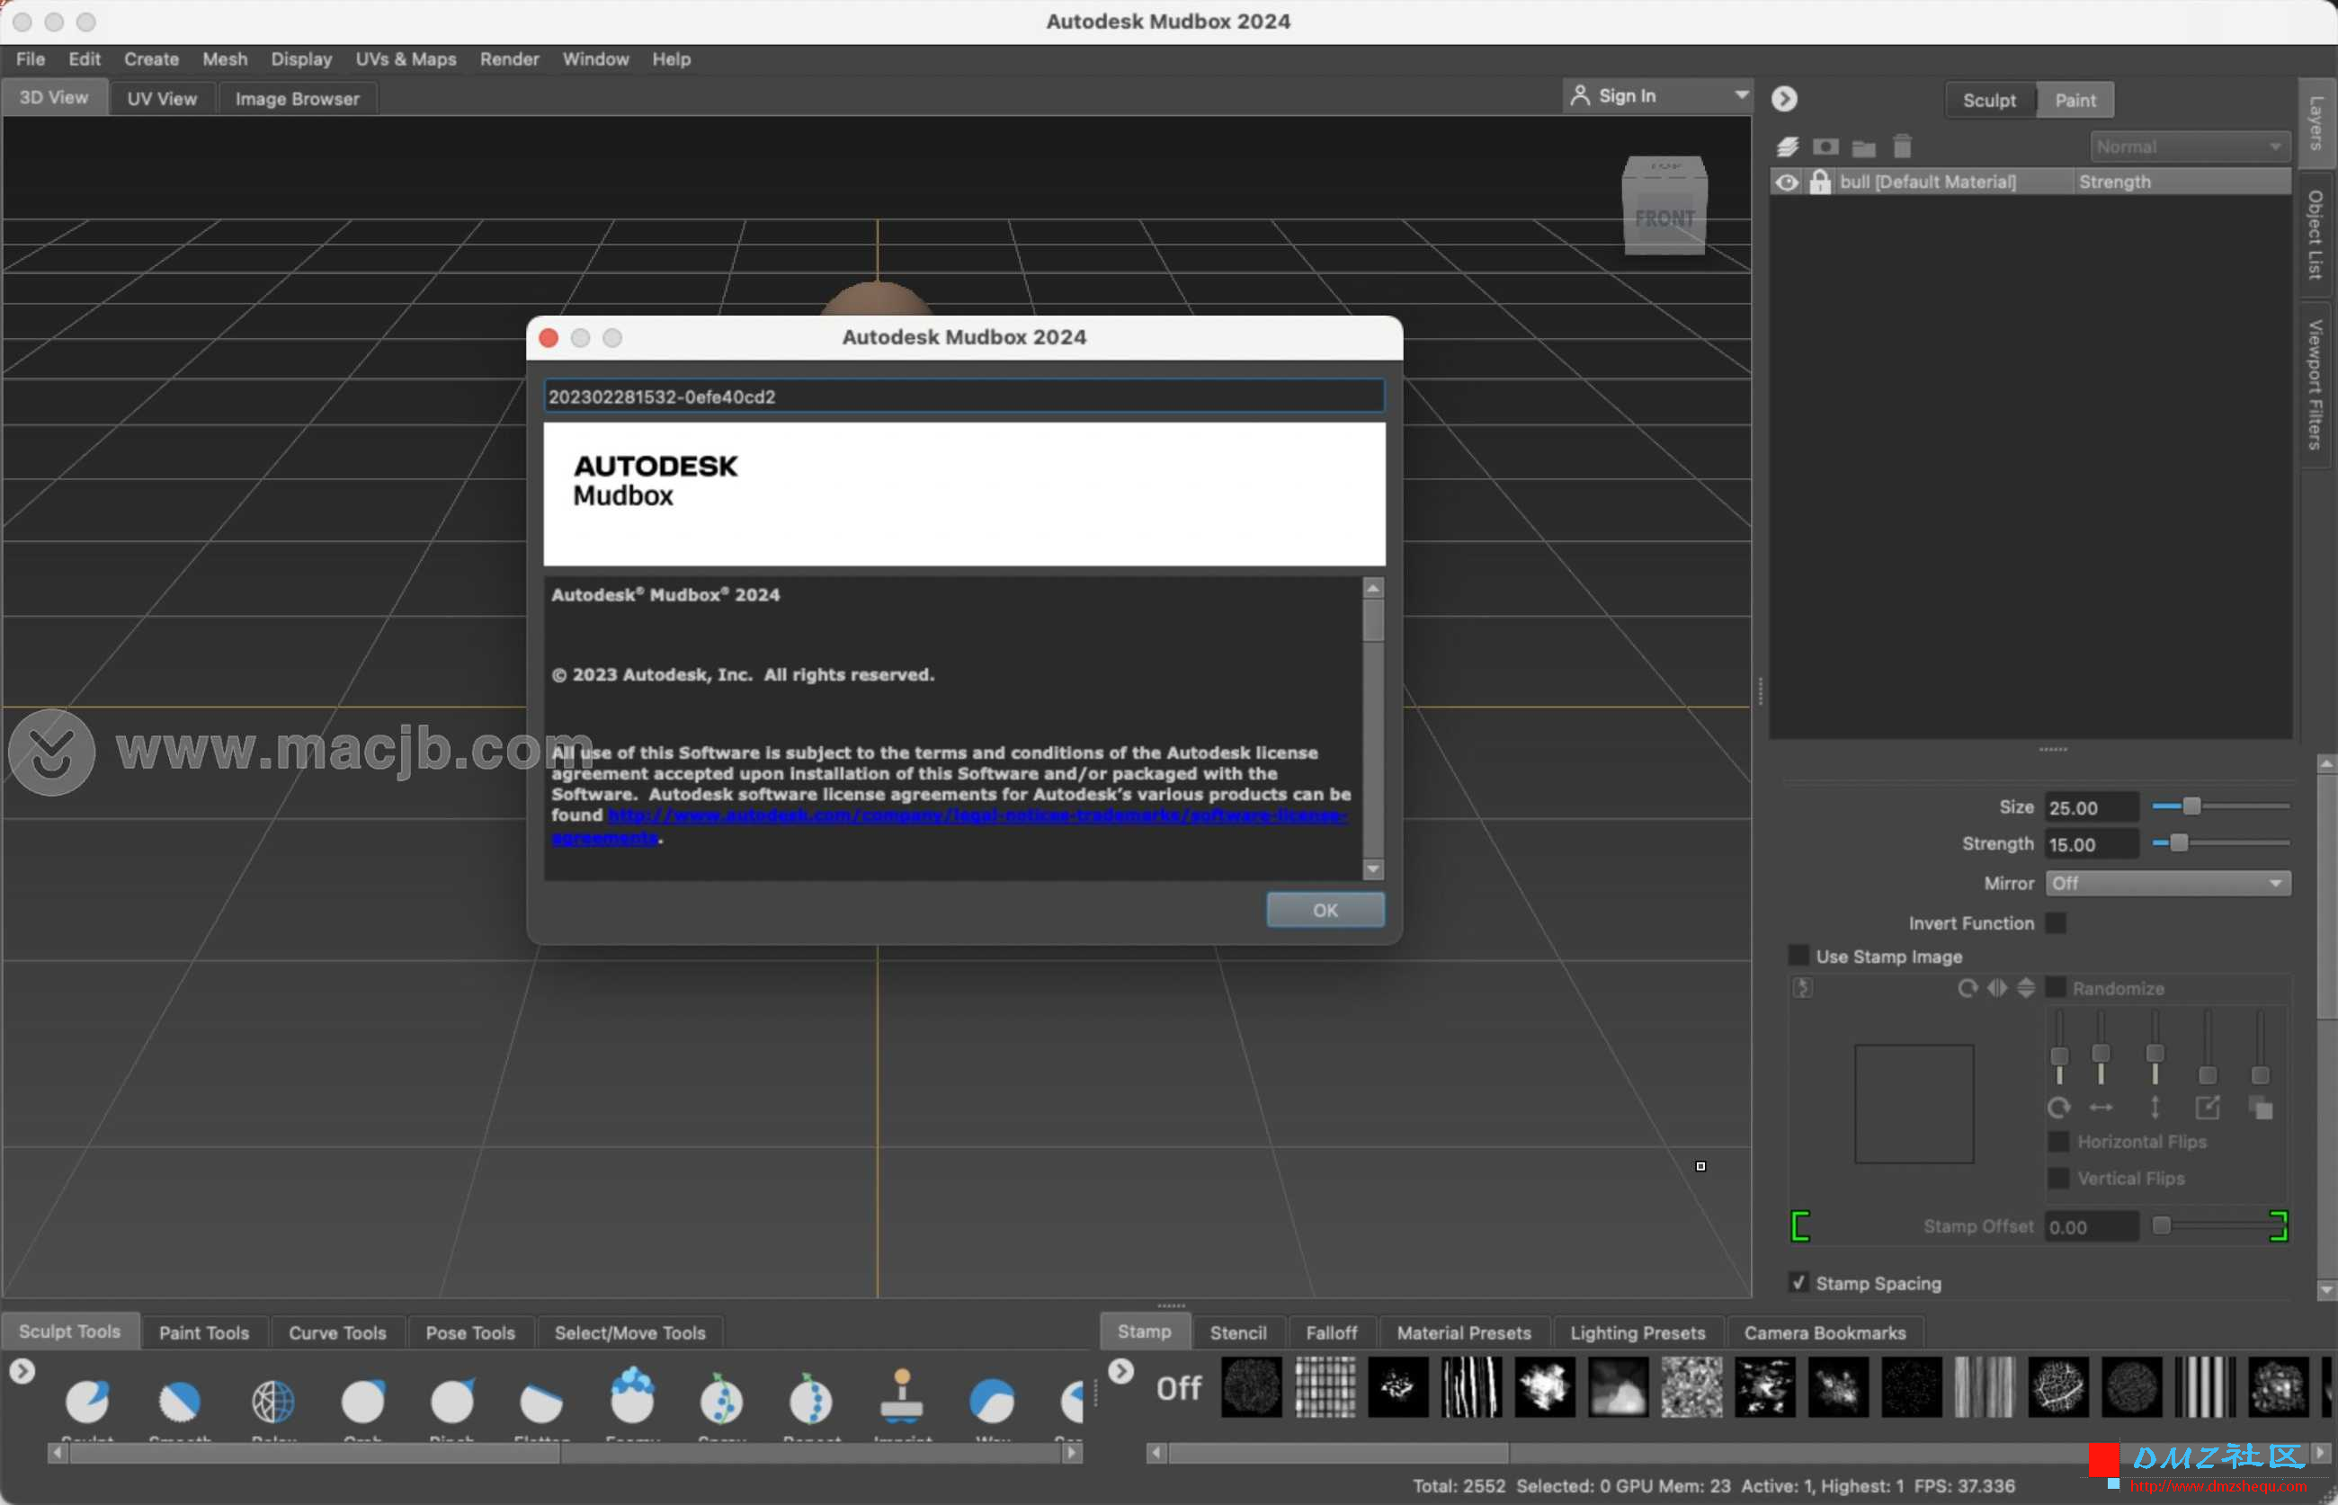Click the left green bracket icon

click(1799, 1225)
